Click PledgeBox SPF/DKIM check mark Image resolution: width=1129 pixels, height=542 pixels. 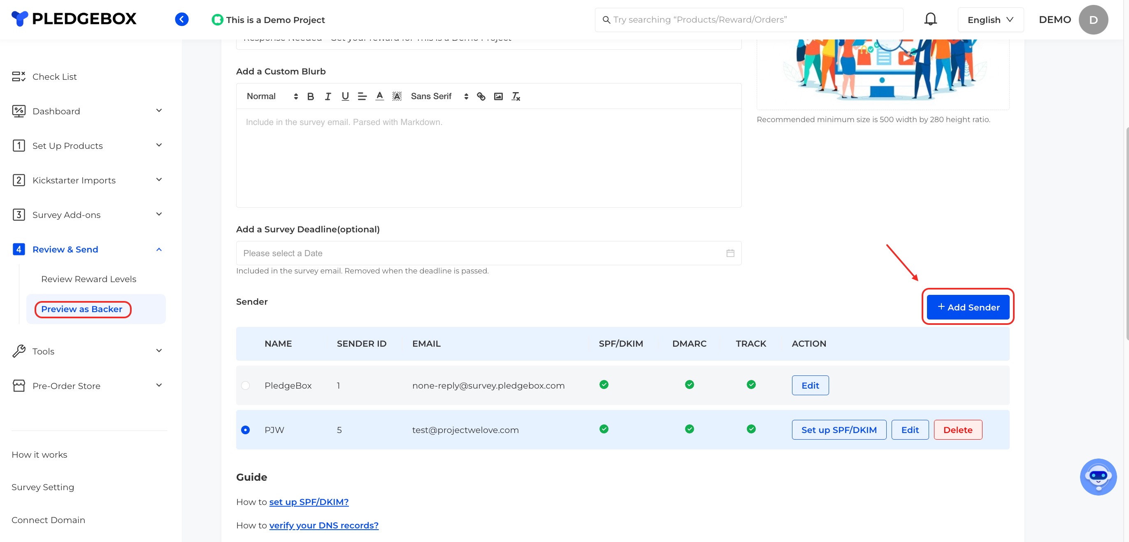604,384
